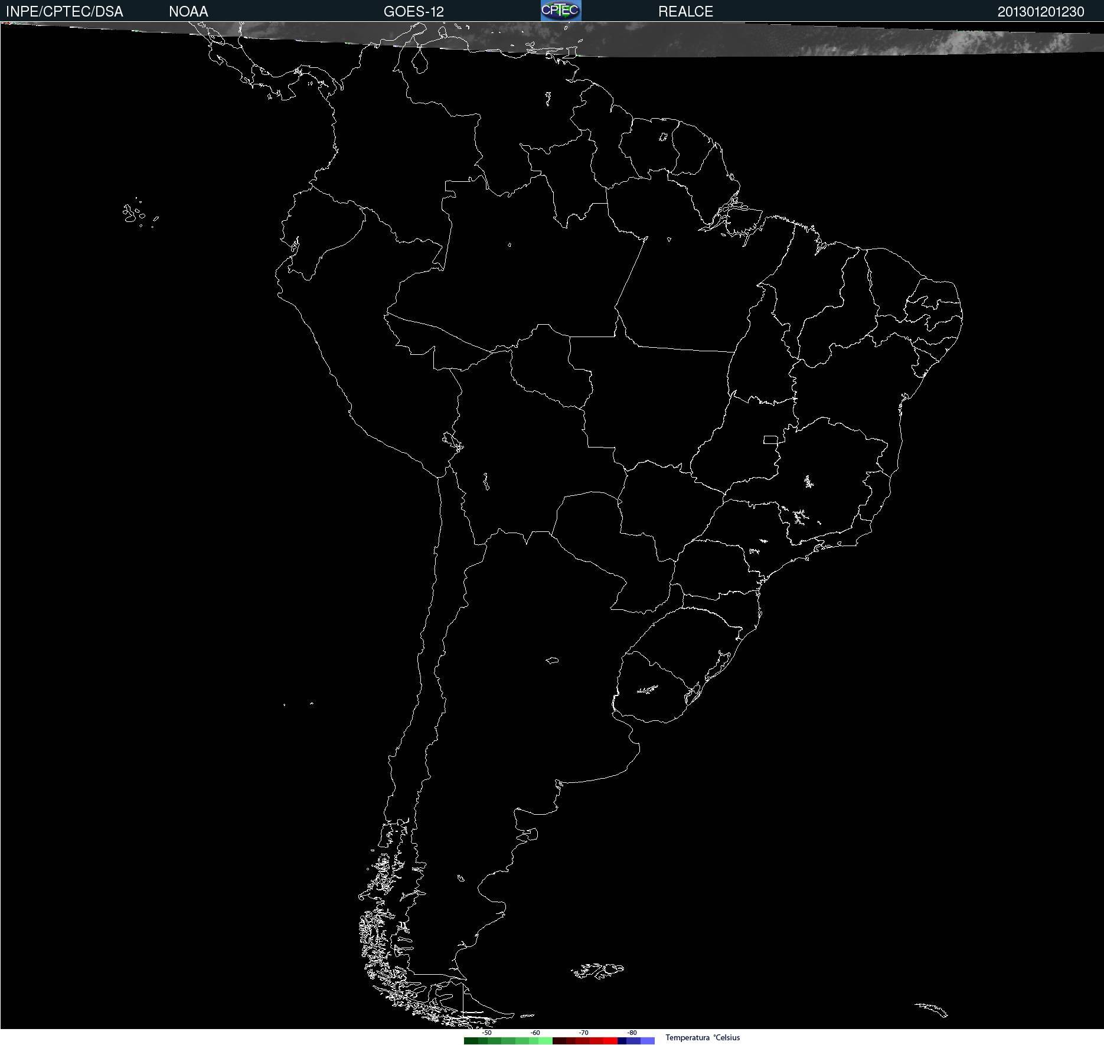
Task: Click the bright red color band in legend
Action: coord(610,1041)
